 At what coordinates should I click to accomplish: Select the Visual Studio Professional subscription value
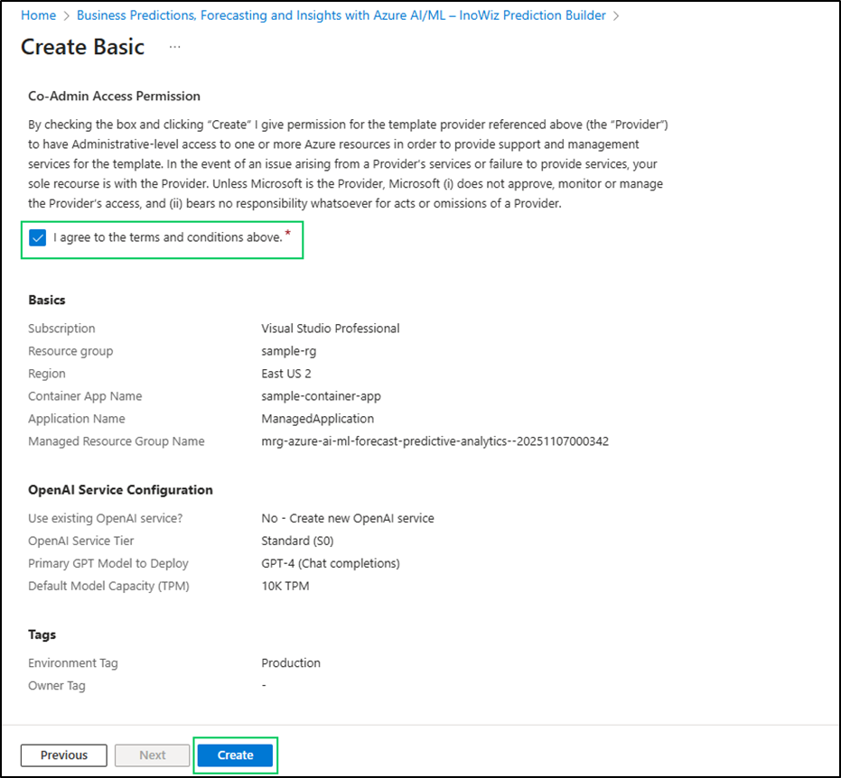[x=331, y=329]
